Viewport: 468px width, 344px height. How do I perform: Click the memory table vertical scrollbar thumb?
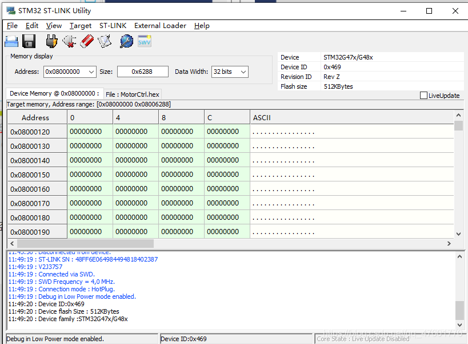pos(459,125)
